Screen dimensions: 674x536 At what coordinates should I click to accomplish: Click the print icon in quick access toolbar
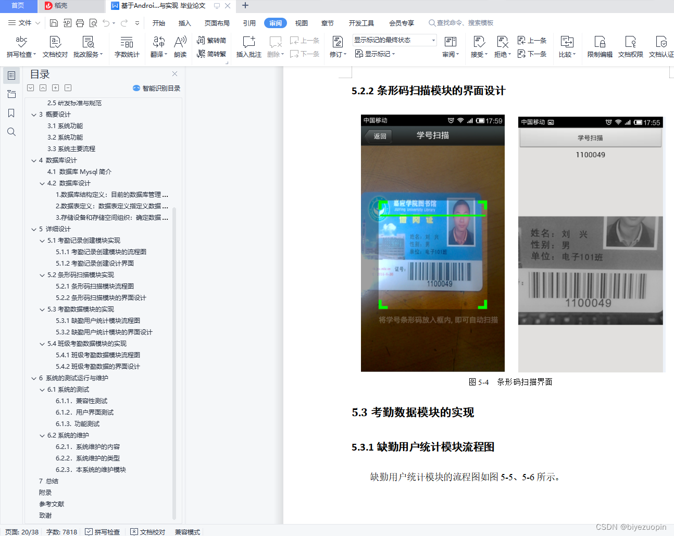pos(80,23)
